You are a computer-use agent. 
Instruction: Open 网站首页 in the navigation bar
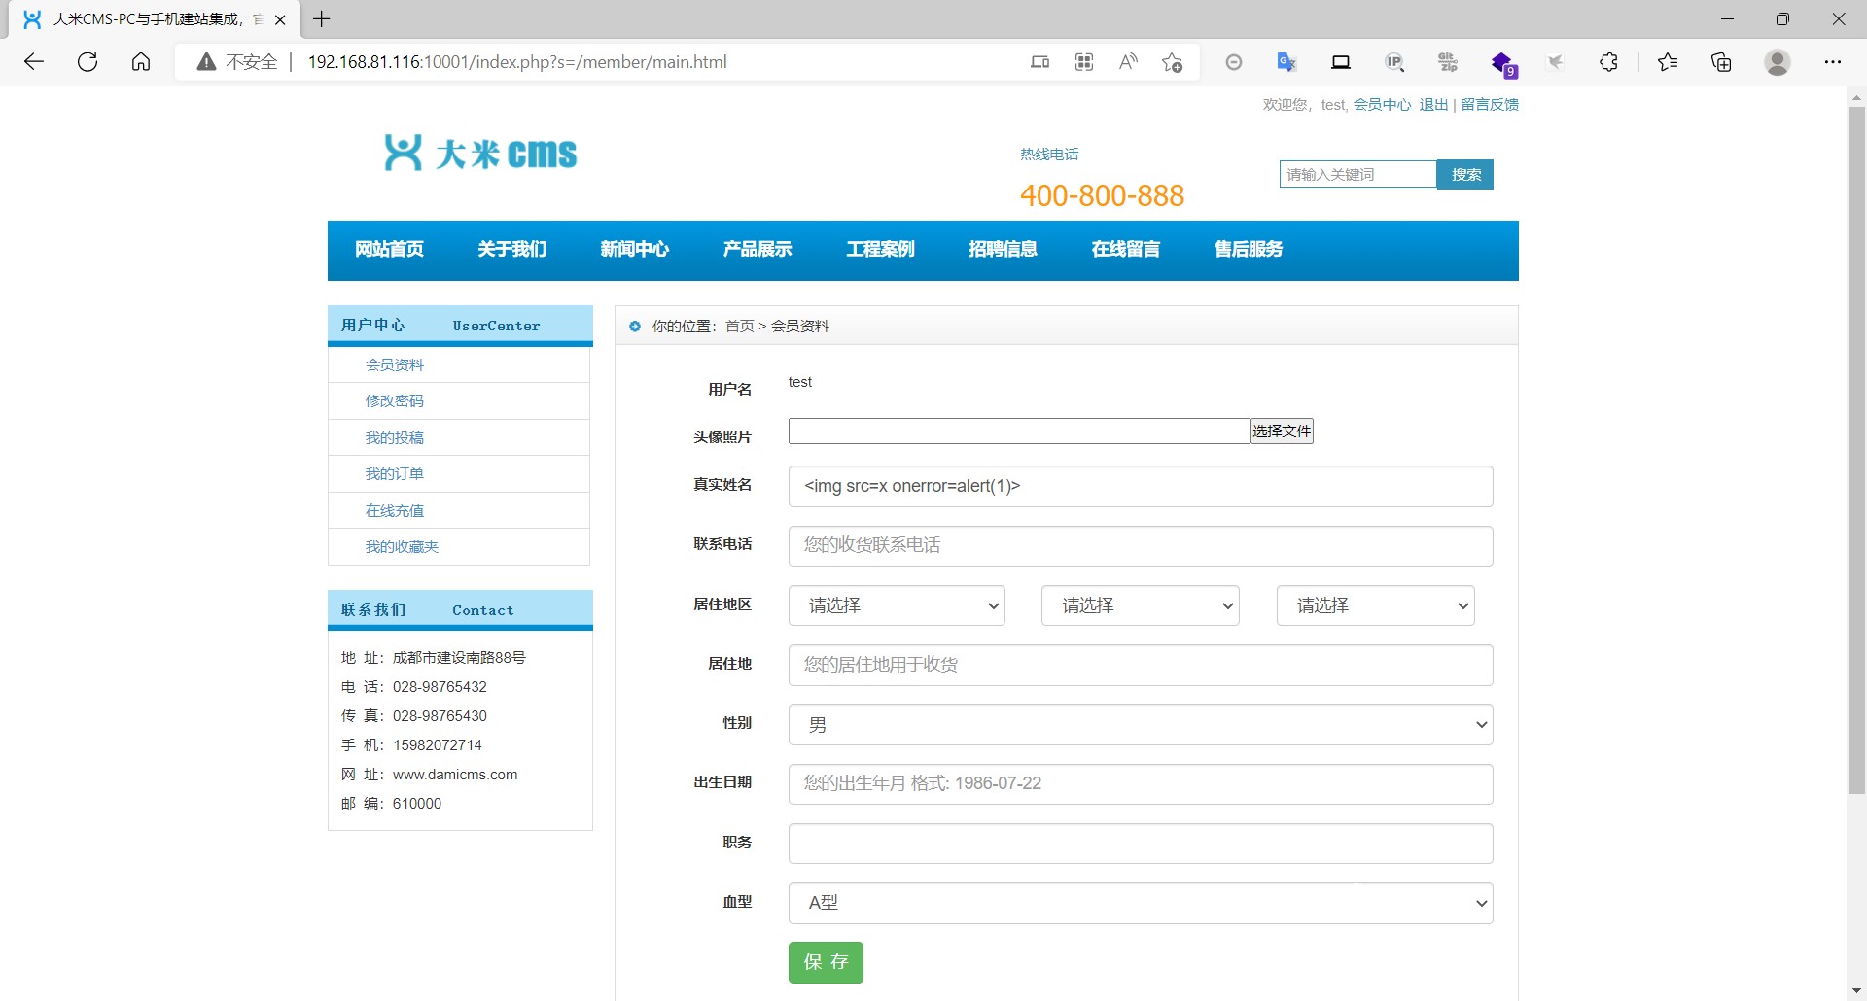(389, 250)
